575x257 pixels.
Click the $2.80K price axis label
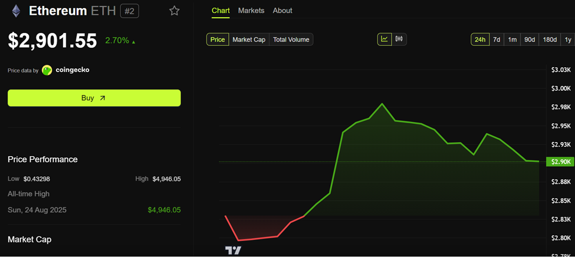tap(561, 238)
